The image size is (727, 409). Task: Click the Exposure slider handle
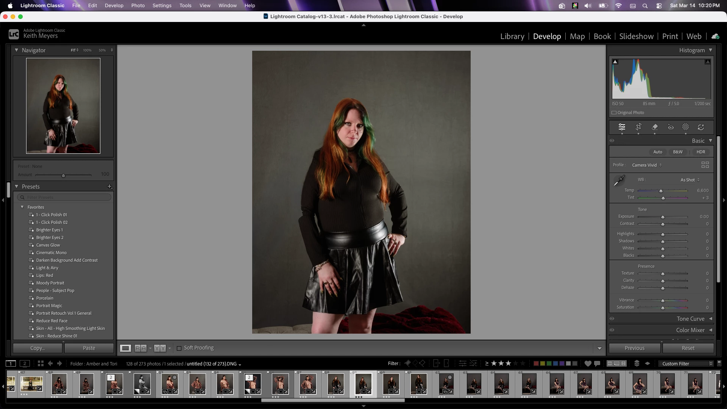pos(663,217)
